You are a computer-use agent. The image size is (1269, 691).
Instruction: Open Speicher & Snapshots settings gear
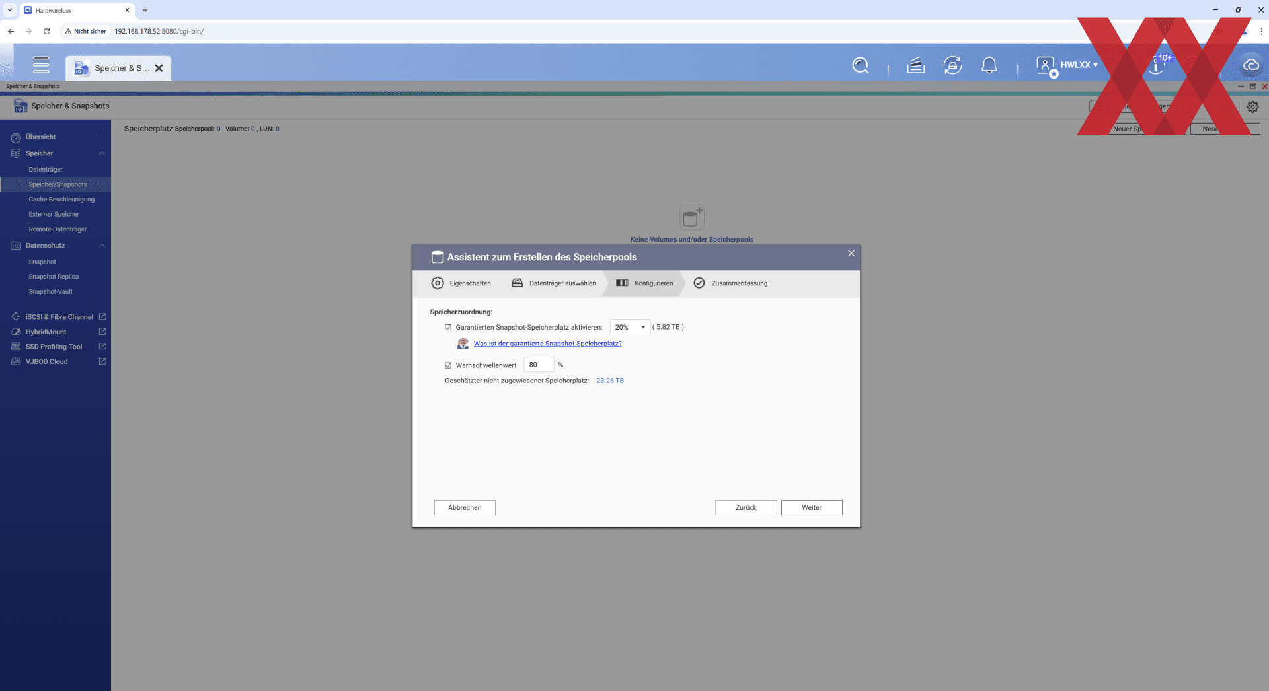click(1252, 107)
